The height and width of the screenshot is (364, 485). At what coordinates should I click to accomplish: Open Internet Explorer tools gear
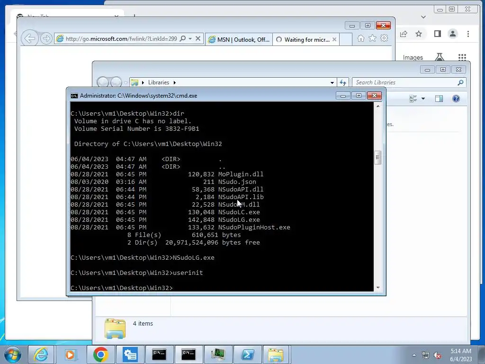pos(384,38)
